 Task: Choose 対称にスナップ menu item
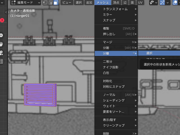[x=116, y=87]
